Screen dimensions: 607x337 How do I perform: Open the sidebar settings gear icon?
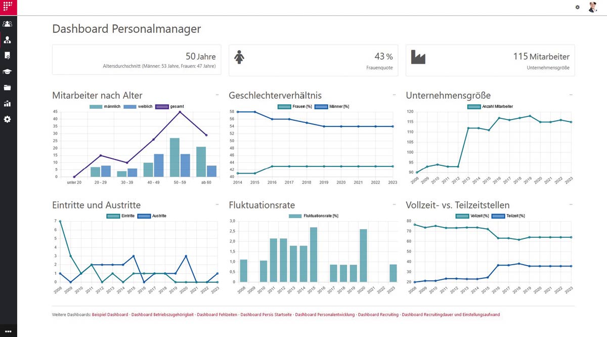[x=8, y=119]
